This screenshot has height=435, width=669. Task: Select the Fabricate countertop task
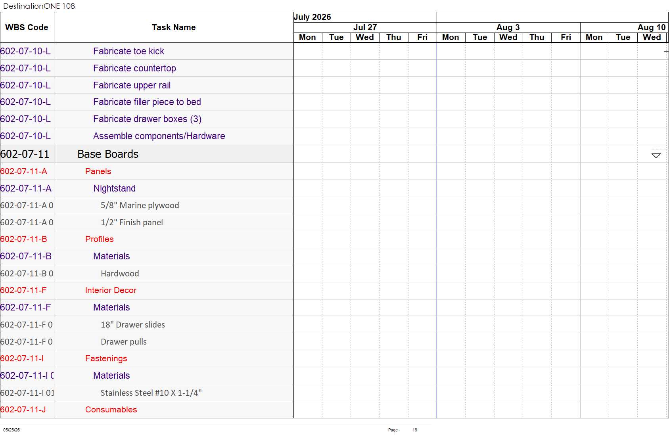click(134, 68)
